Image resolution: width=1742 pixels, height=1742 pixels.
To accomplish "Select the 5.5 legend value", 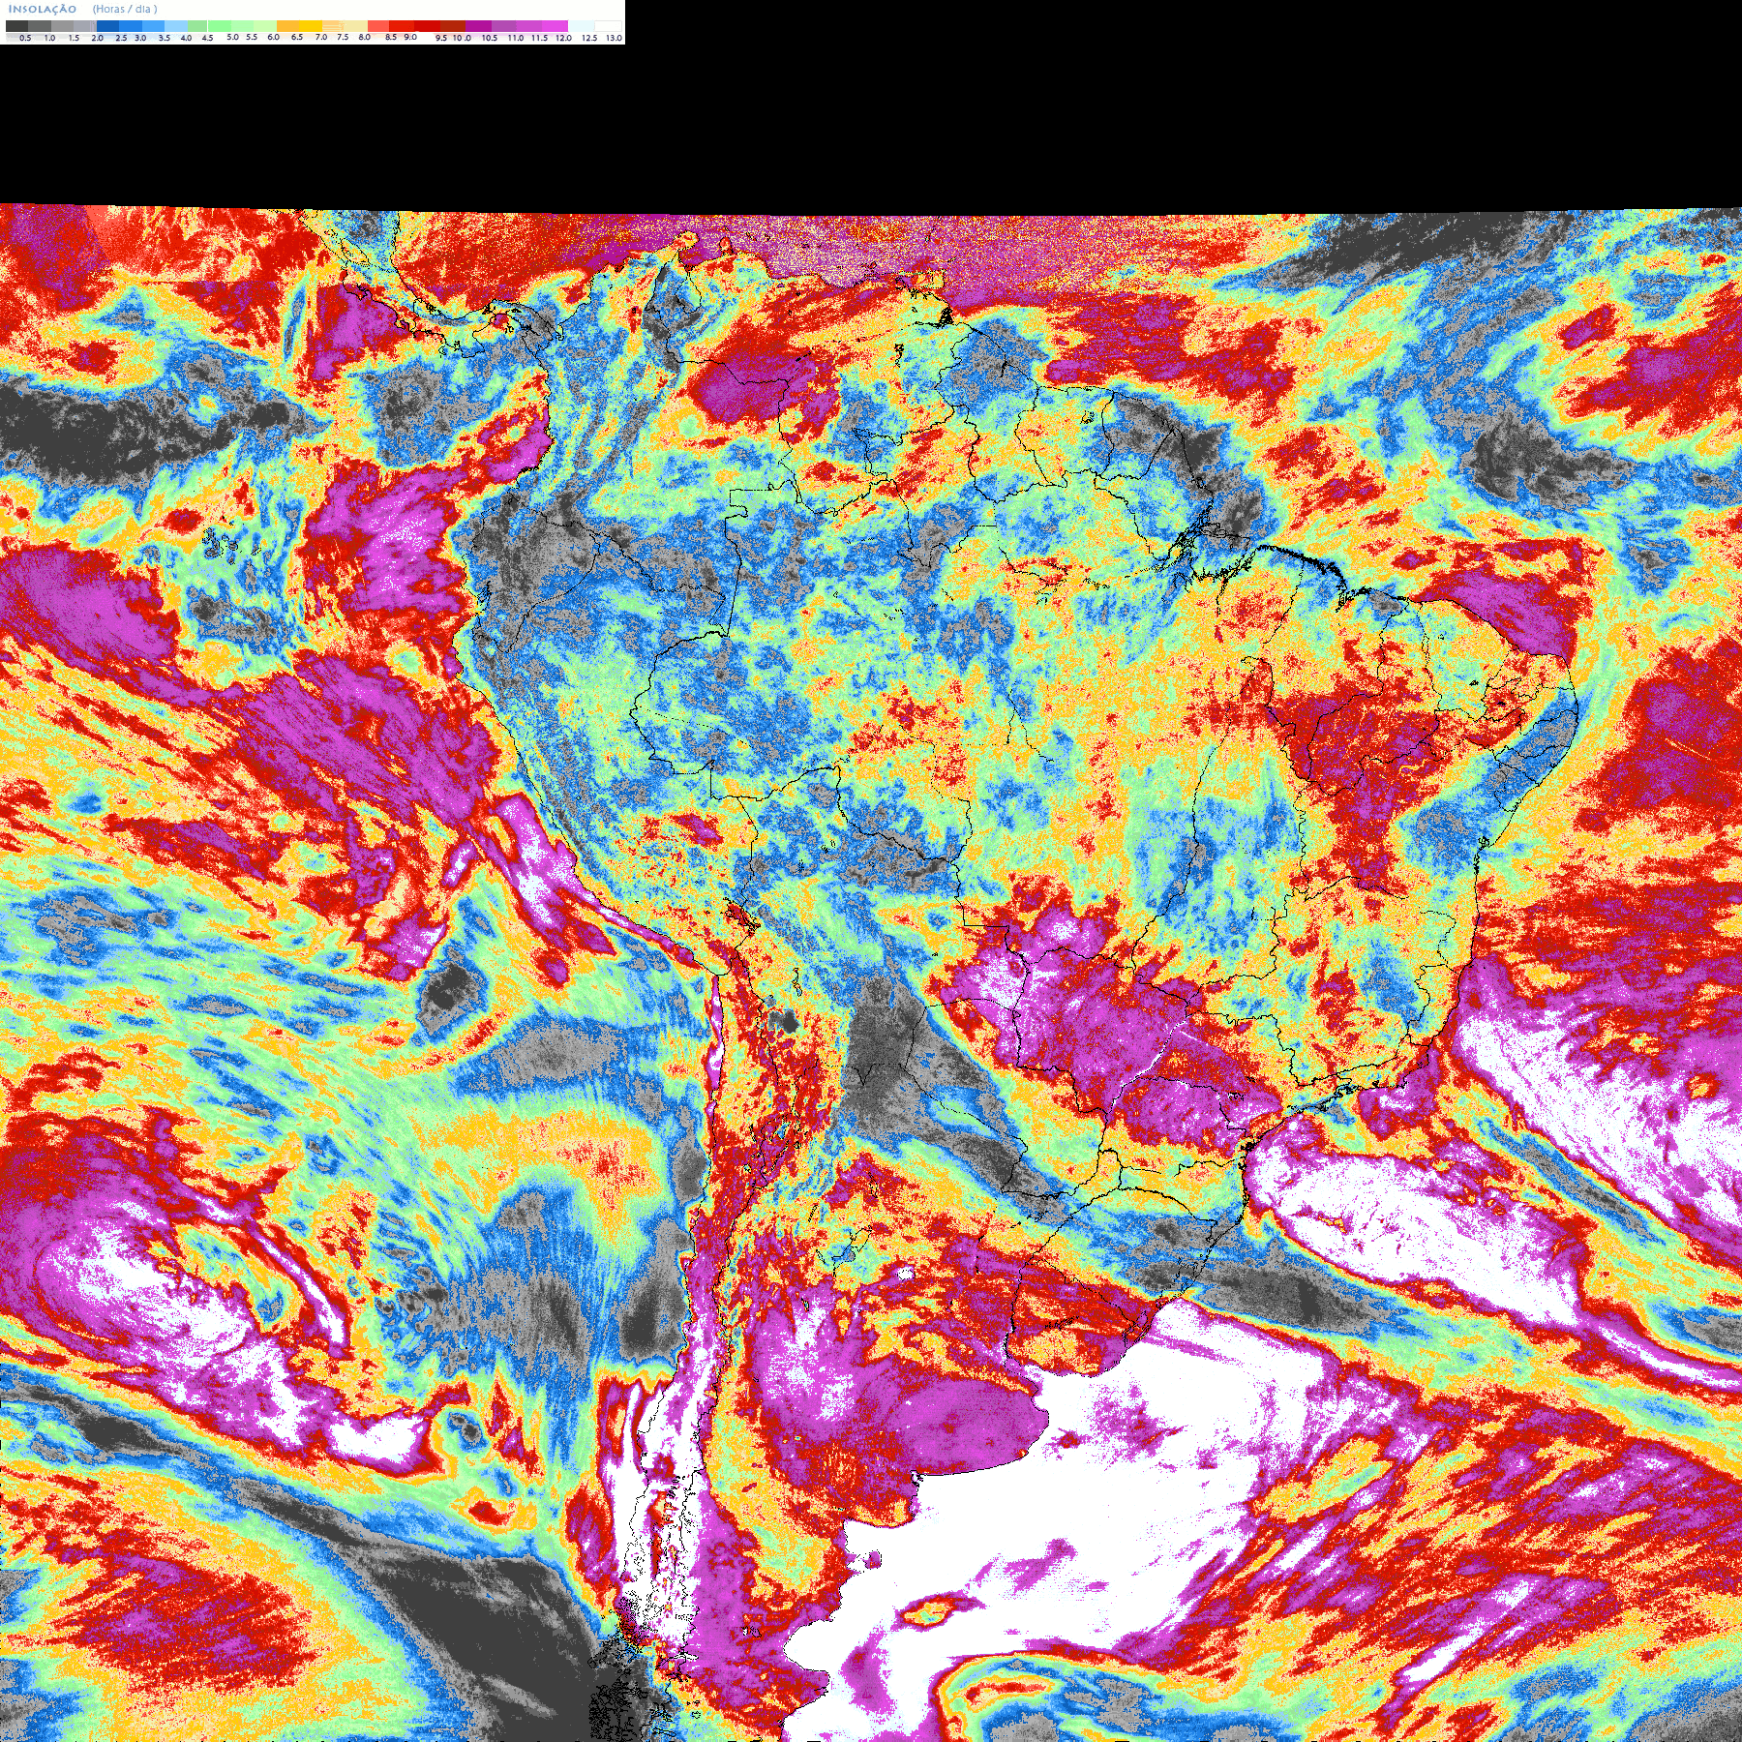I will [252, 37].
